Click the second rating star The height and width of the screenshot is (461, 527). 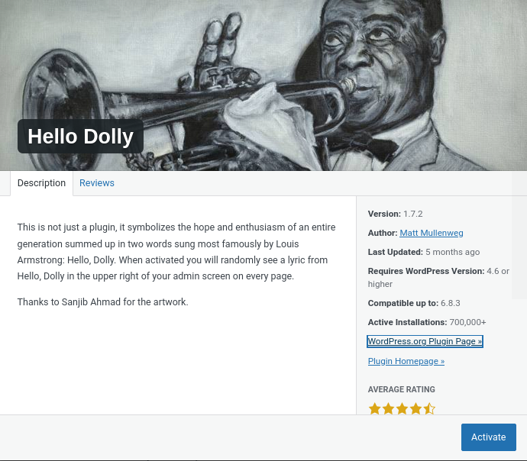coord(389,408)
